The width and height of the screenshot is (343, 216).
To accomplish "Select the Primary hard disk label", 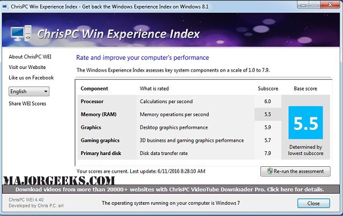I will pyautogui.click(x=101, y=153).
